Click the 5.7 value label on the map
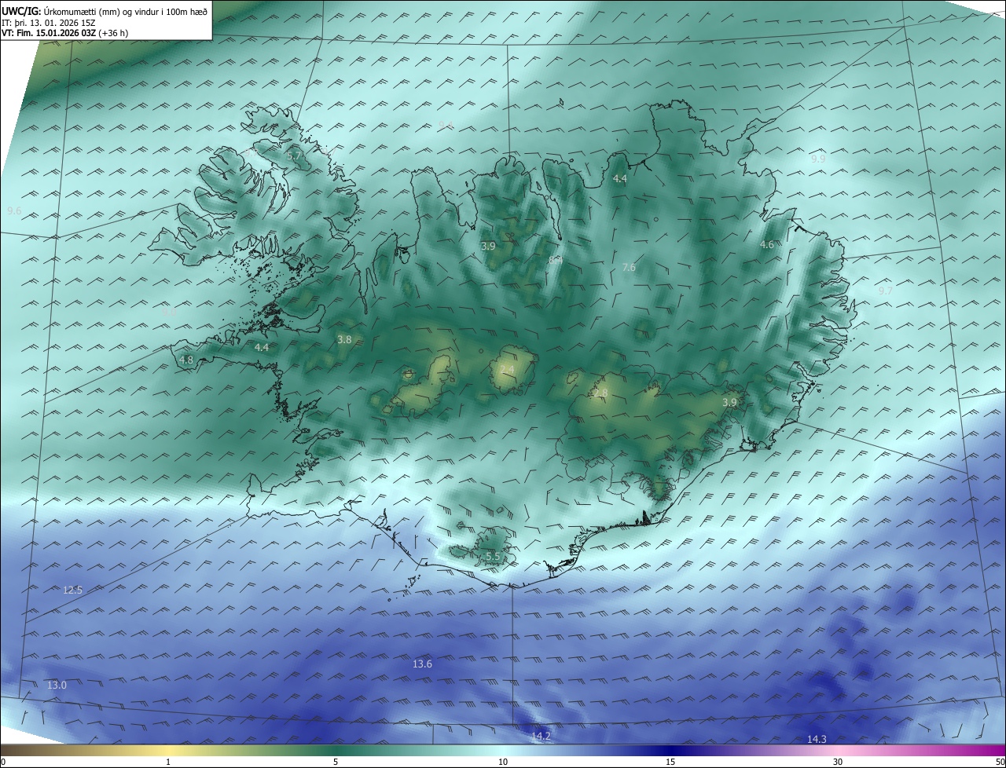 point(294,156)
